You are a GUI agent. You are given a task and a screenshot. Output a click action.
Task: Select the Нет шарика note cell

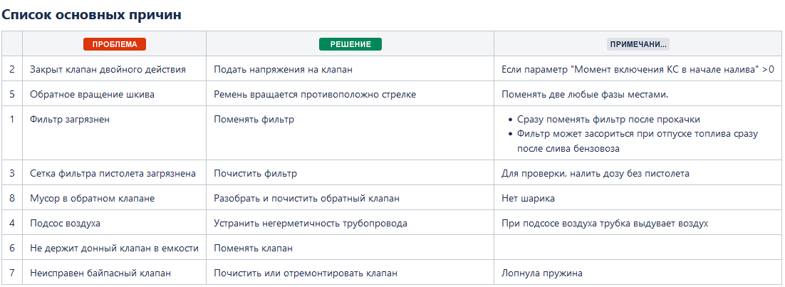coord(638,199)
